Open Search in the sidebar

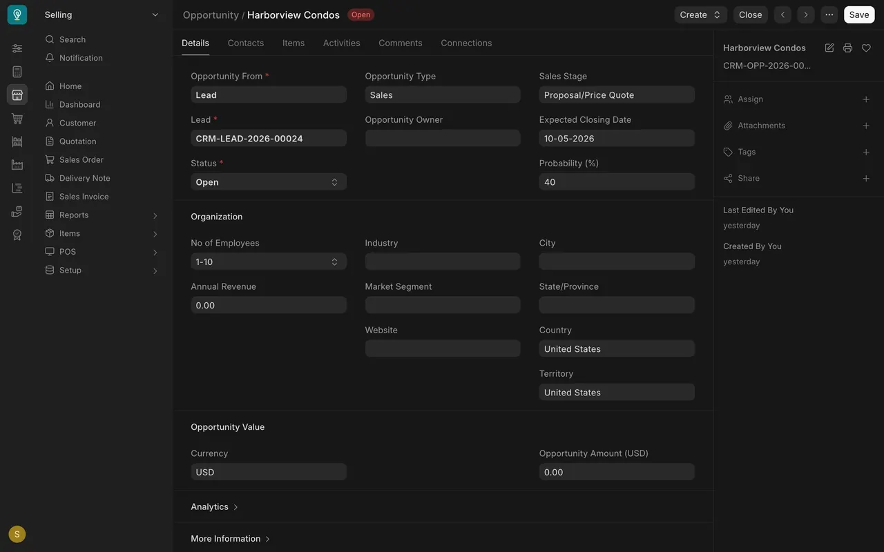point(102,39)
